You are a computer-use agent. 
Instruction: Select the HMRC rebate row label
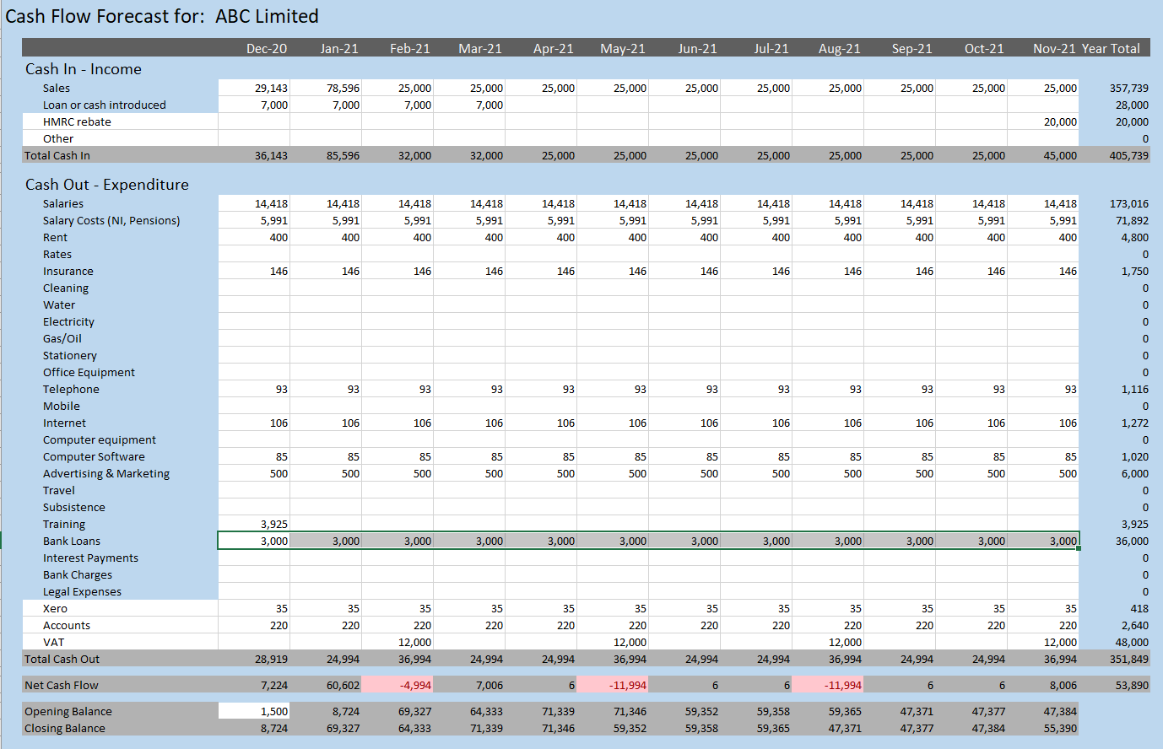click(77, 121)
